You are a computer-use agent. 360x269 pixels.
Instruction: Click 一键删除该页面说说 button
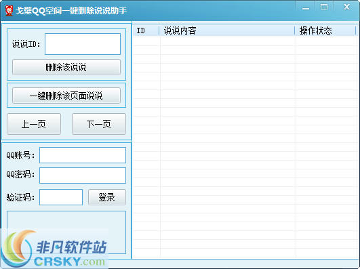tap(66, 96)
